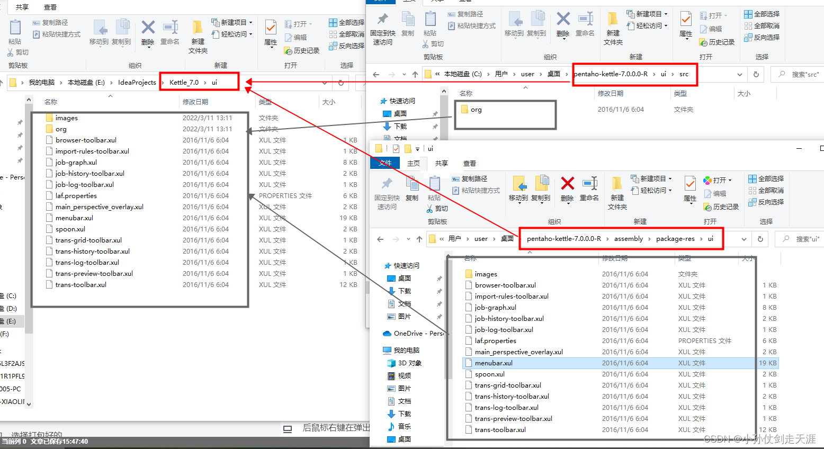Select 我的电脑 in the ui window sidebar

[401, 351]
